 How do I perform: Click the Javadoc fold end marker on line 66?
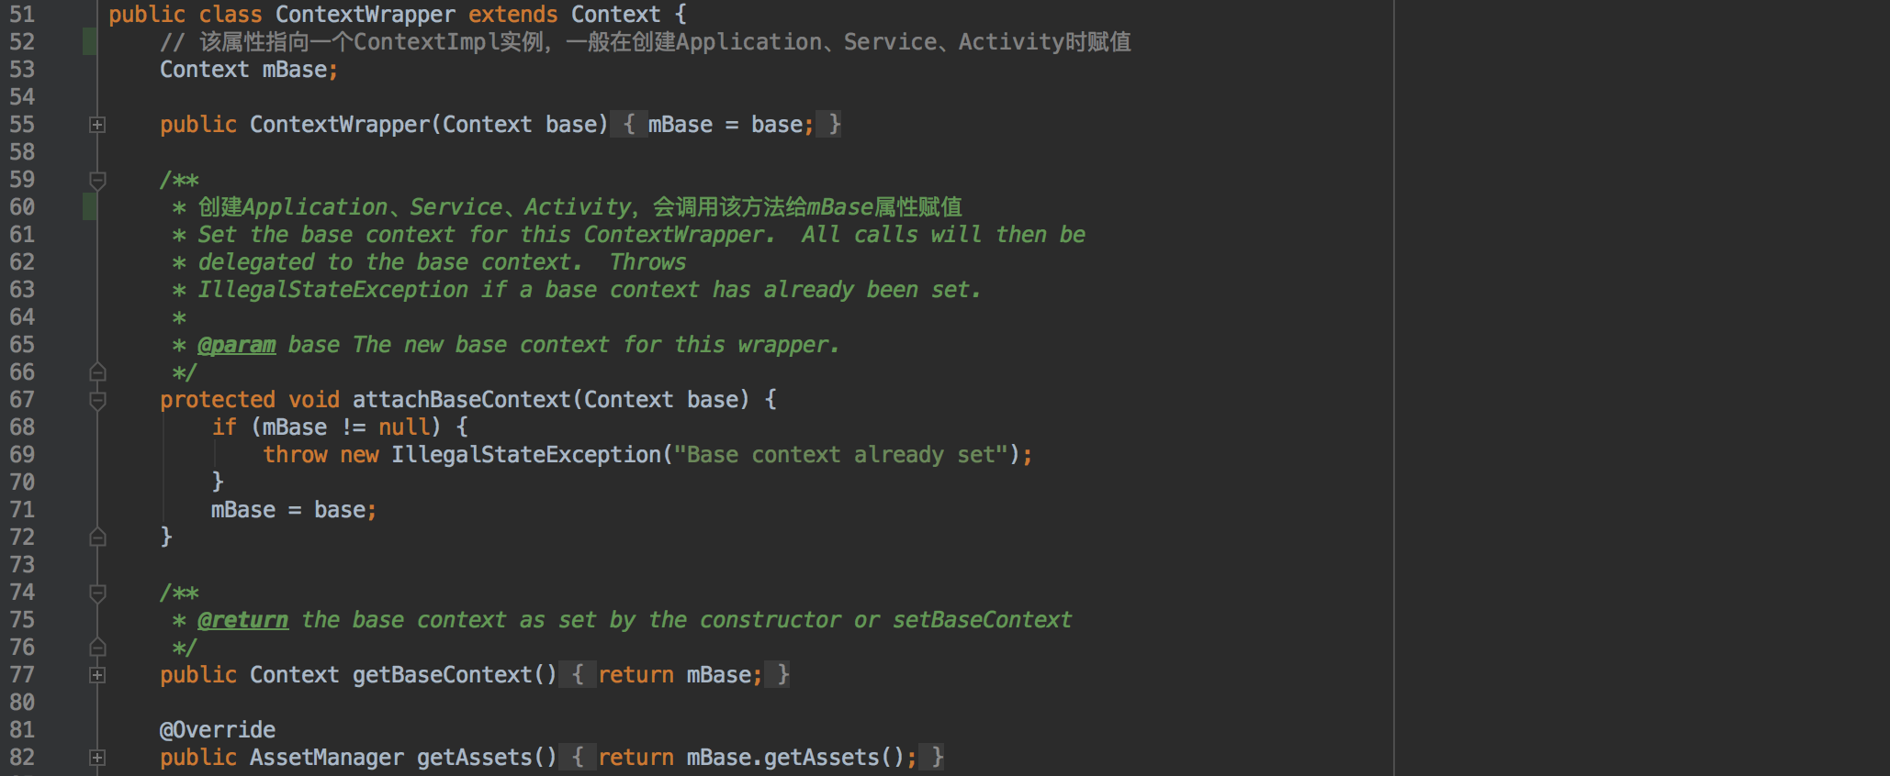pos(97,372)
